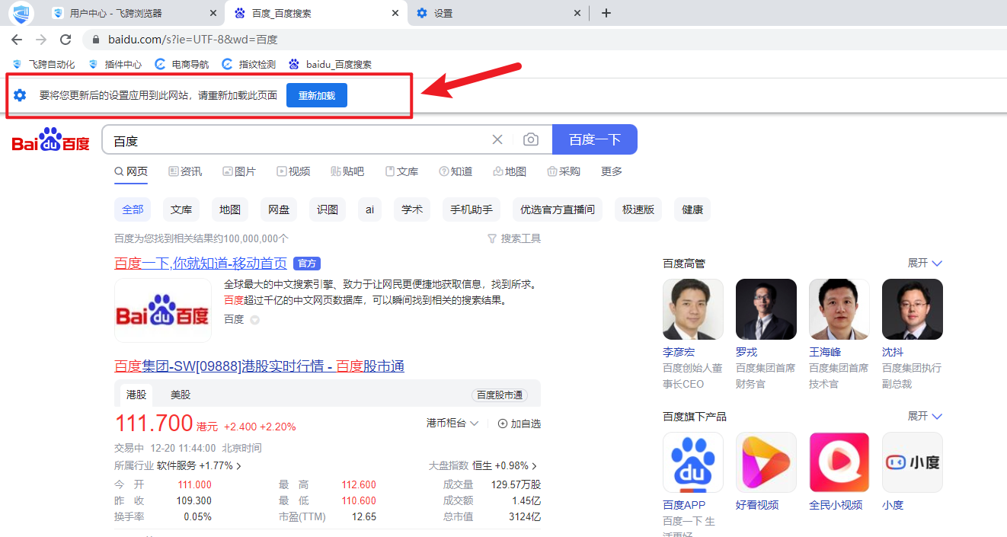Click the Baidu logo beside search box

click(51, 140)
